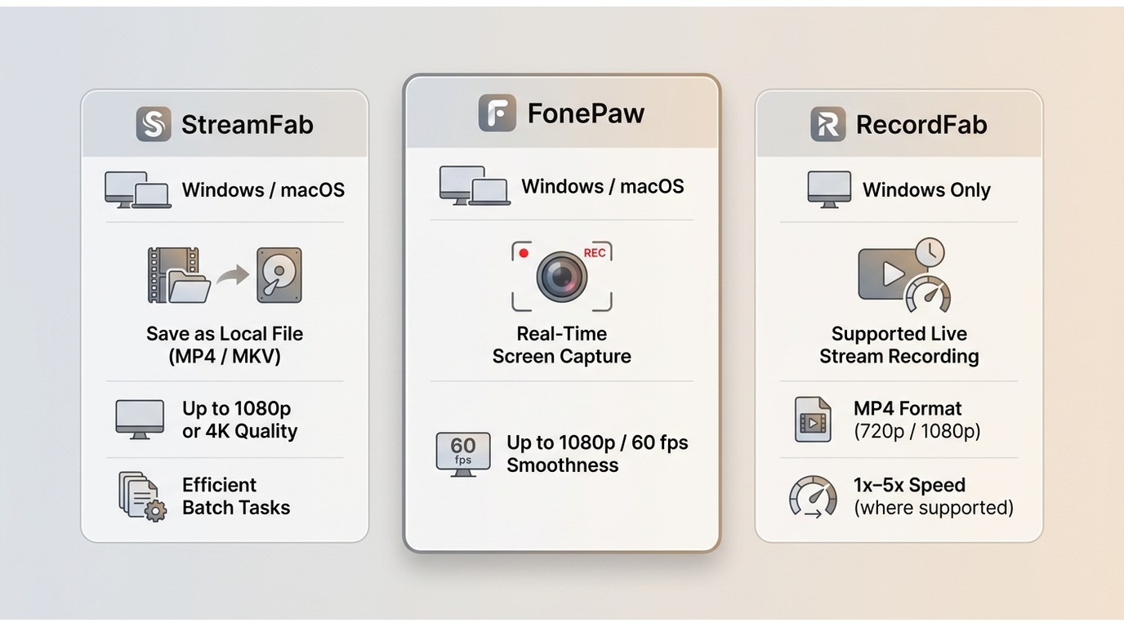Click 'Up to 1080p / 60 fps Smoothness' text
The image size is (1124, 627).
(597, 453)
